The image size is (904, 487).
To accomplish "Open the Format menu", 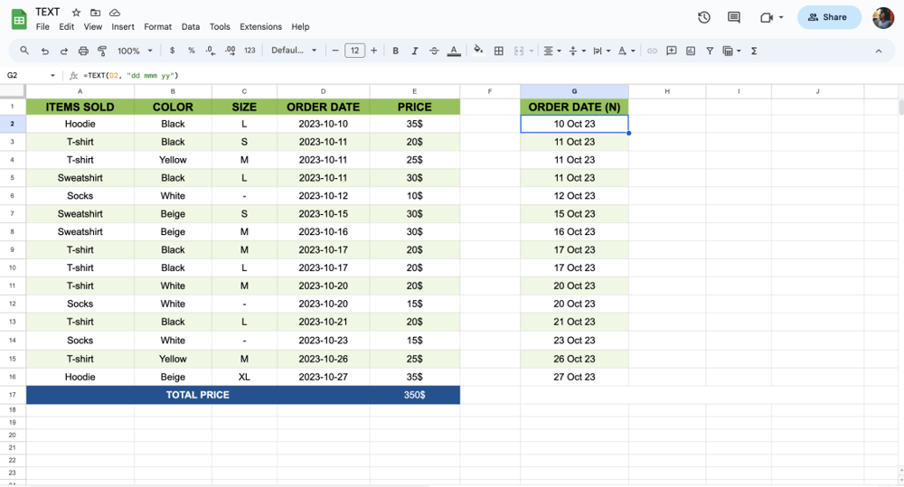I will pyautogui.click(x=157, y=27).
